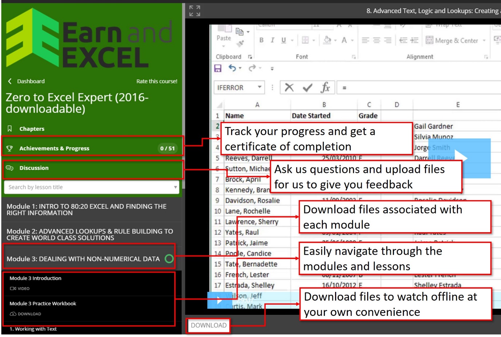The width and height of the screenshot is (501, 337).
Task: Open the Fill Color dropdown arrow
Action: point(335,40)
